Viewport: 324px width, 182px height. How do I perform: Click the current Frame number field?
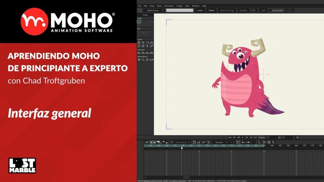point(271,137)
